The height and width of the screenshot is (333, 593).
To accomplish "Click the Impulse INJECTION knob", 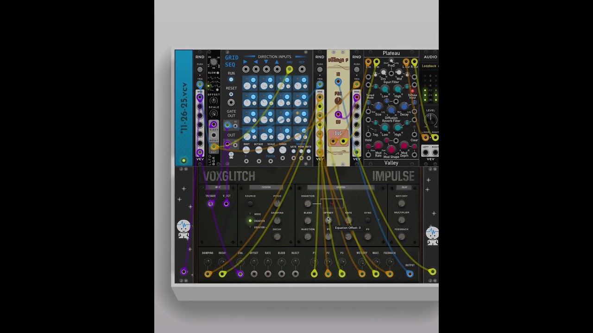I will coord(308,237).
